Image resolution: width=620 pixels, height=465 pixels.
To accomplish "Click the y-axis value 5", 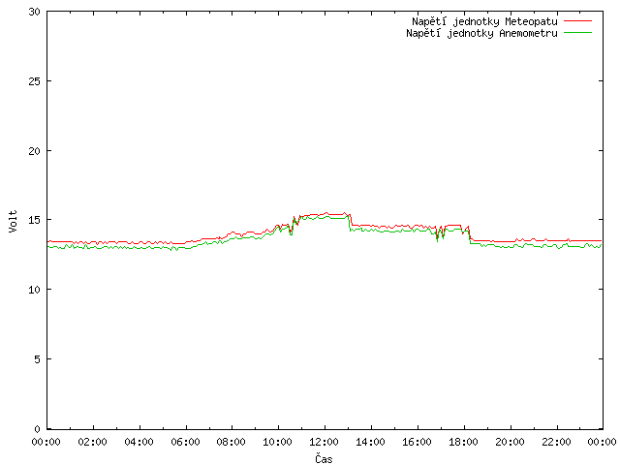I will (37, 359).
